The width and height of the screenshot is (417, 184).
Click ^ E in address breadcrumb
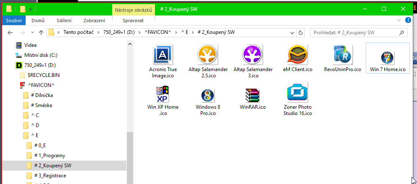point(185,33)
